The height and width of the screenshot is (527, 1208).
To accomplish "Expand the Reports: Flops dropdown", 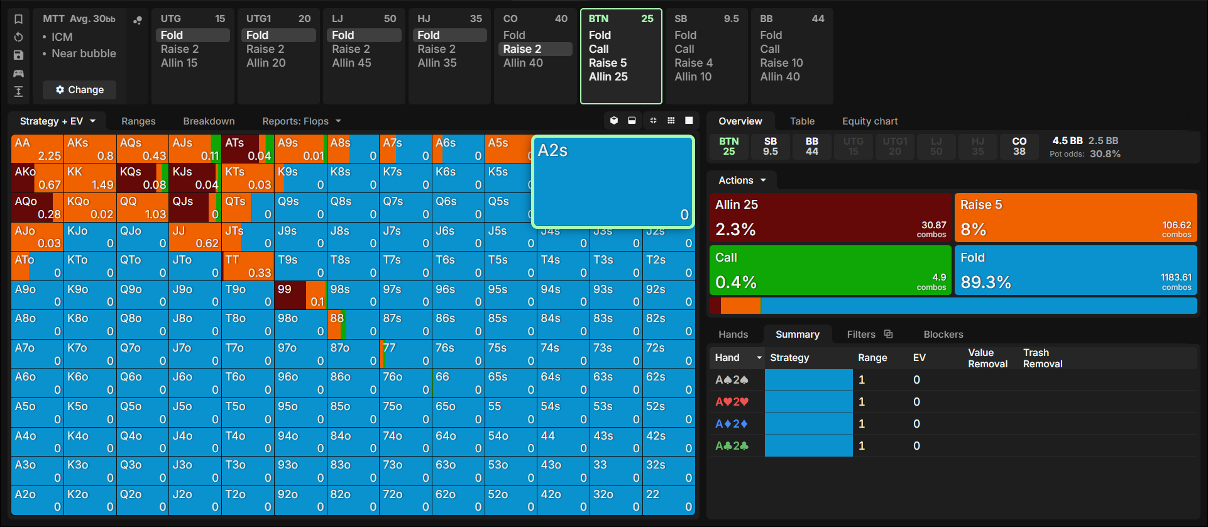I will point(302,121).
